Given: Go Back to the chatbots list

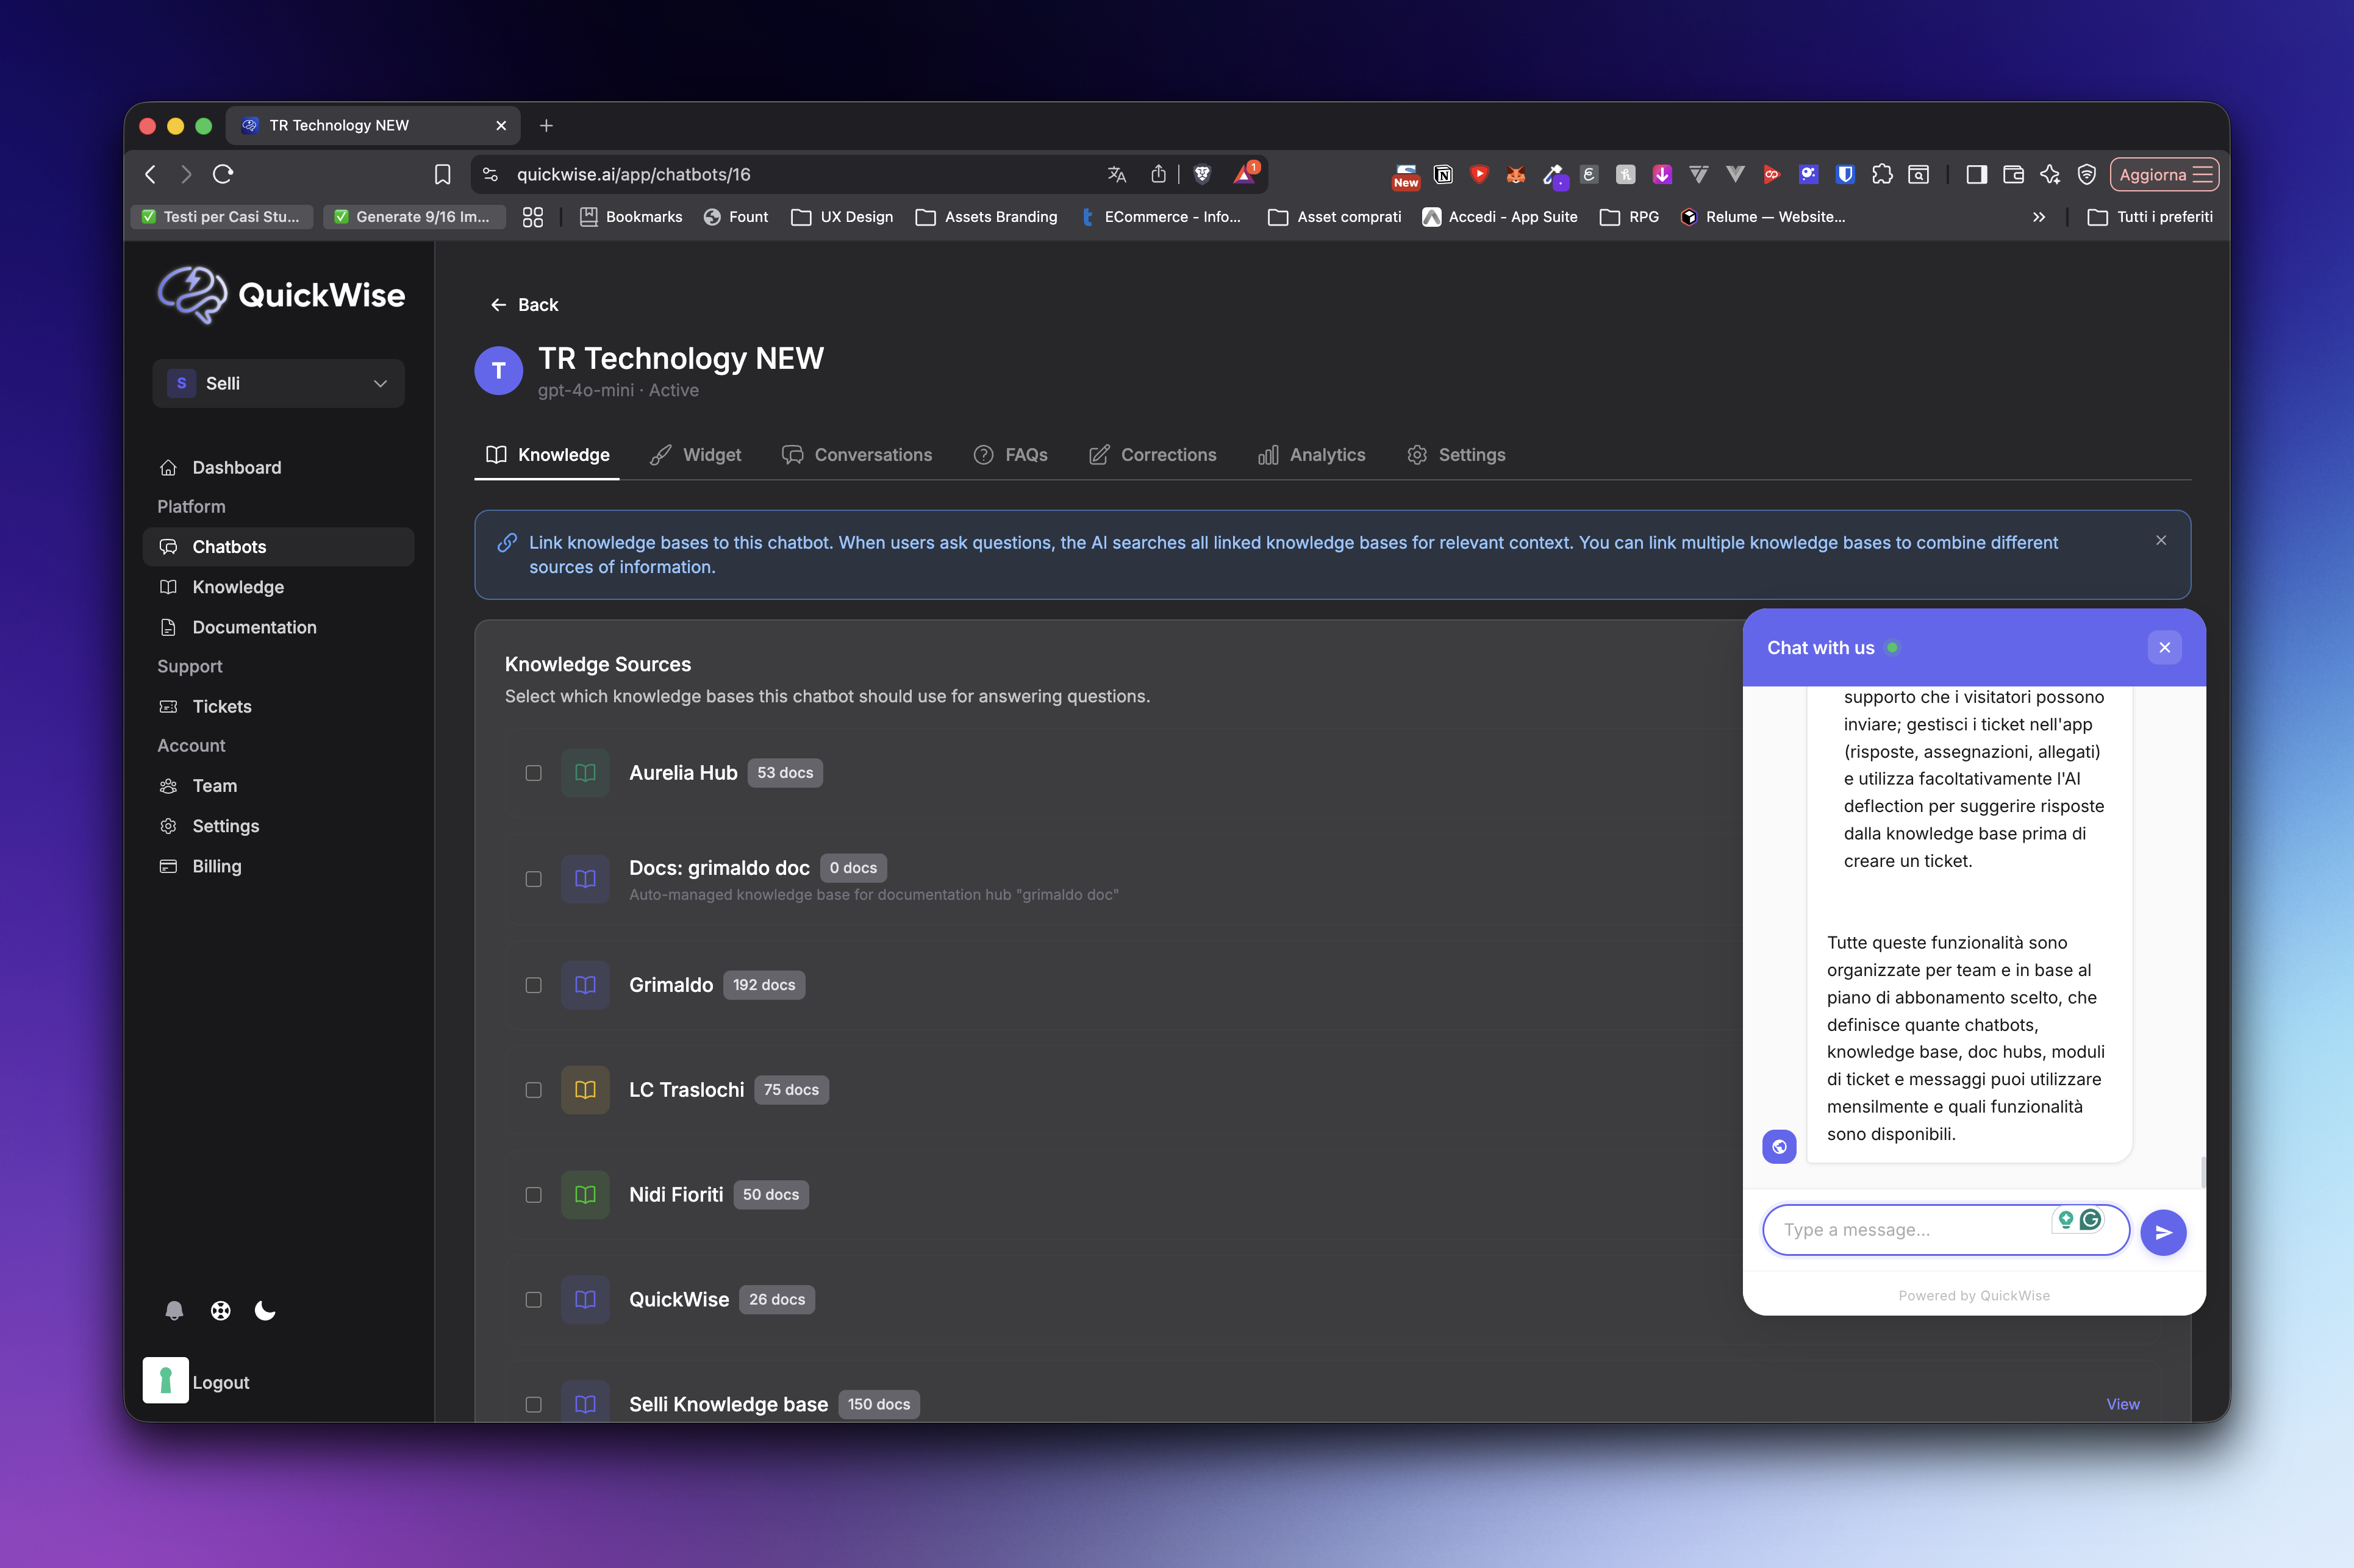Looking at the screenshot, I should point(524,305).
